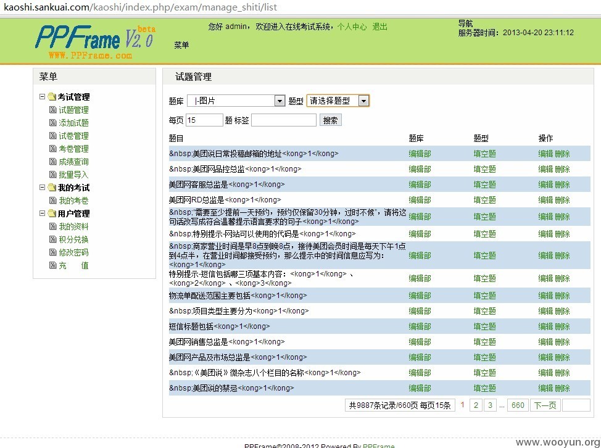Image resolution: width=601 pixels, height=448 pixels.
Task: Click the 用户管理 folder icon
Action: click(52, 214)
